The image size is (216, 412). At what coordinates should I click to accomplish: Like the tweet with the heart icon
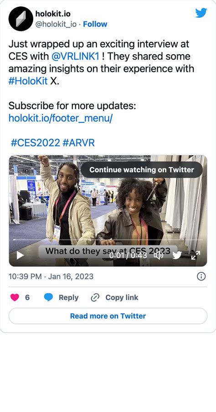[15, 297]
